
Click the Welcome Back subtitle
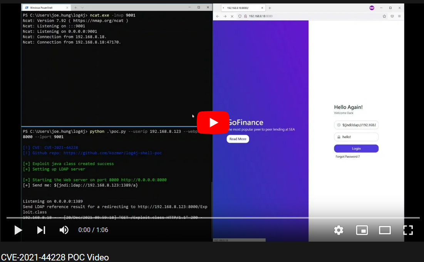[x=344, y=113]
